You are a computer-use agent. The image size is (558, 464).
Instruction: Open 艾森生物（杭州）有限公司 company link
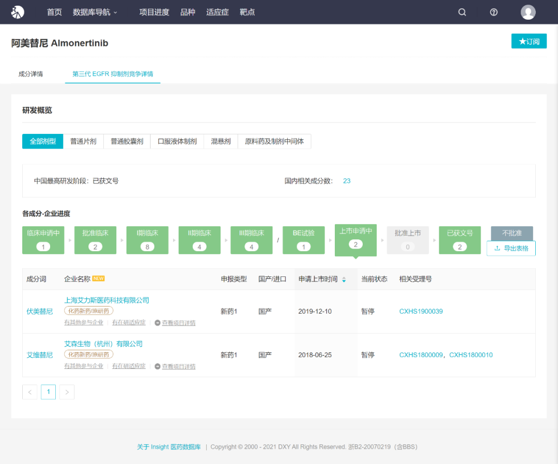(x=103, y=344)
